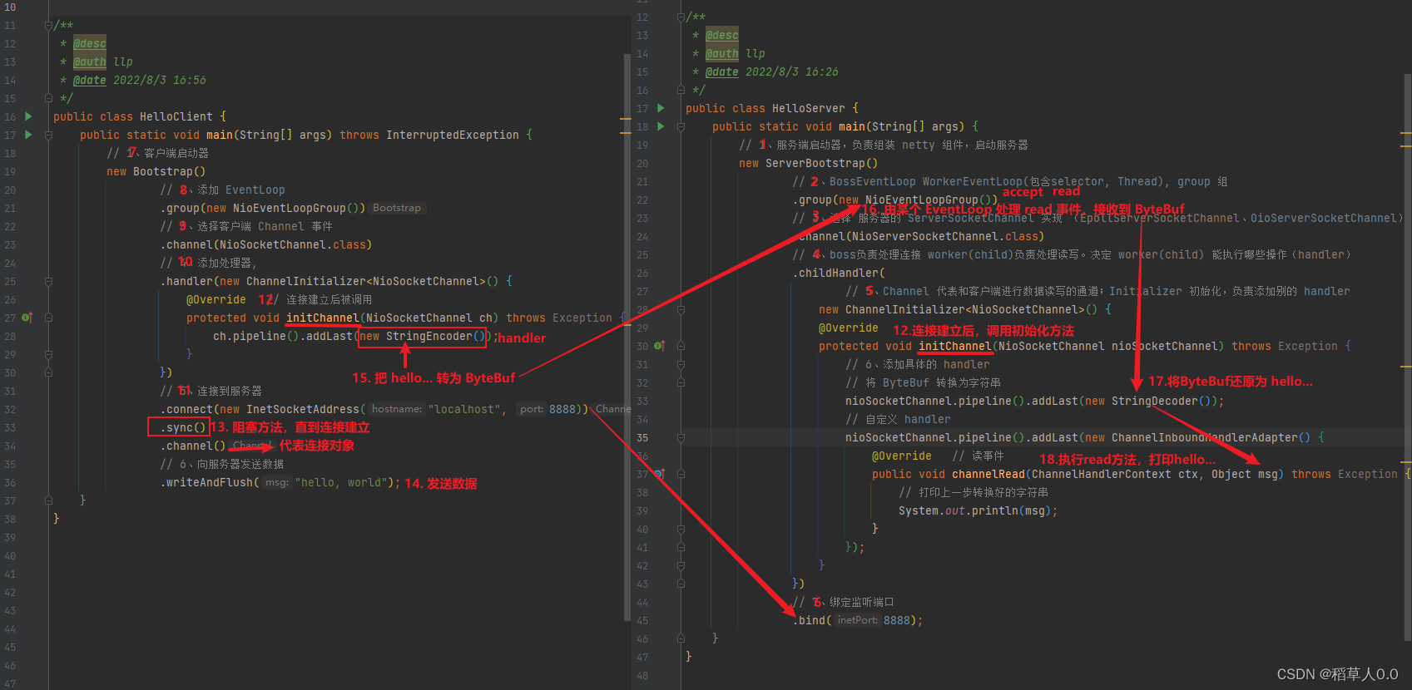Open override marker beside HelloClient initChannel
Screen dimensions: 1412x690
click(x=27, y=318)
